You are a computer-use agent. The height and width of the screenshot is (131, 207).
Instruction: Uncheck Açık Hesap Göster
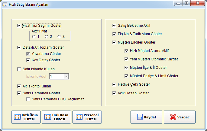pyautogui.click(x=114, y=93)
